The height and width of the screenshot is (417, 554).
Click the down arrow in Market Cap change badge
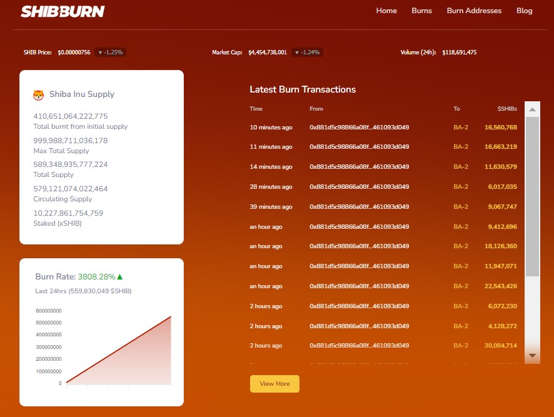coord(298,52)
